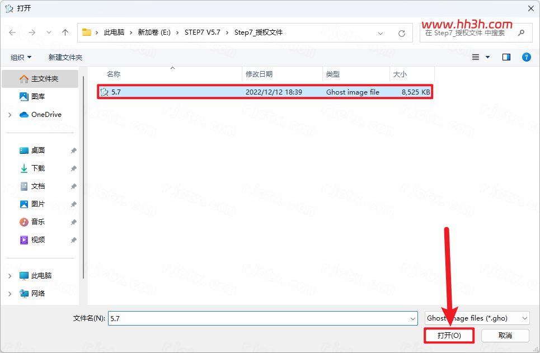This screenshot has height=353, width=540.
Task: Open 主文件夹 in the sidebar
Action: pos(40,79)
